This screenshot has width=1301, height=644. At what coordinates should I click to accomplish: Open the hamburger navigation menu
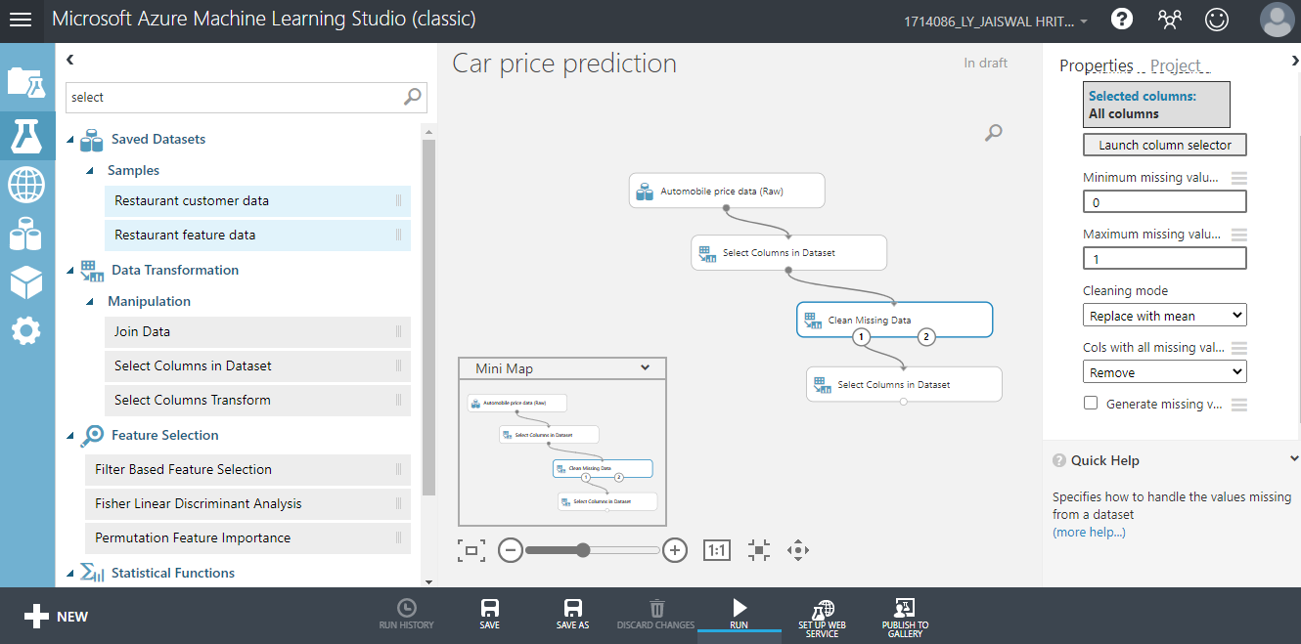21,20
